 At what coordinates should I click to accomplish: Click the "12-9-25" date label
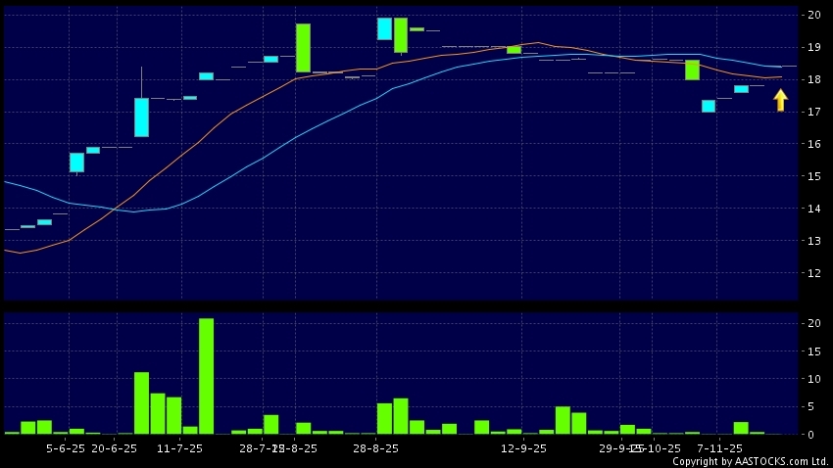(x=523, y=448)
